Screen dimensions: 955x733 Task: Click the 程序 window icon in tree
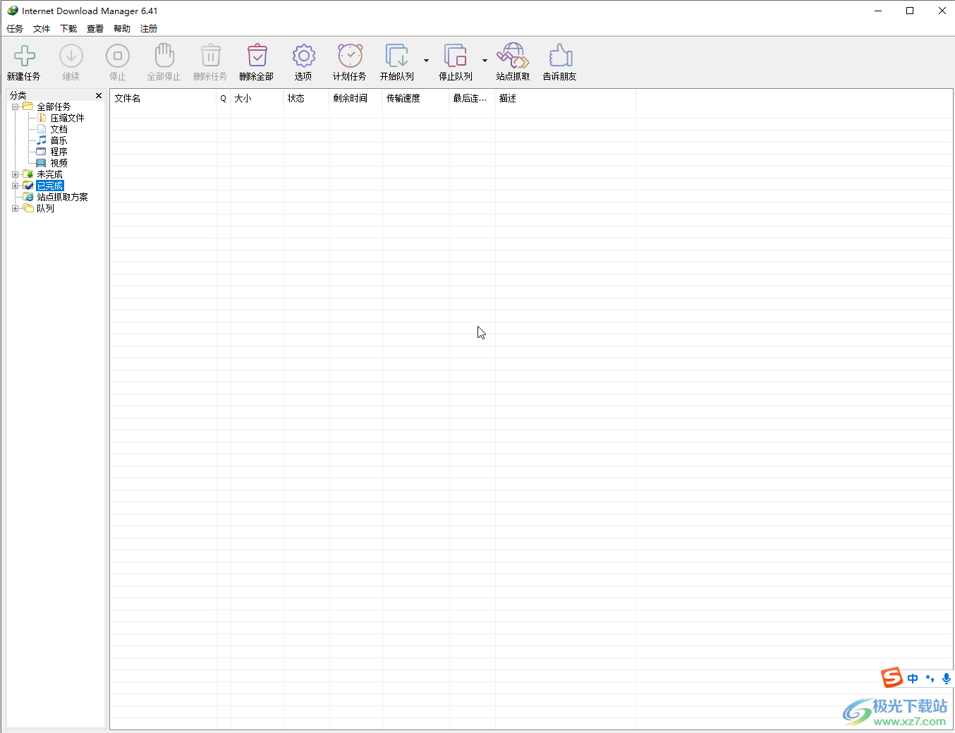[x=42, y=152]
